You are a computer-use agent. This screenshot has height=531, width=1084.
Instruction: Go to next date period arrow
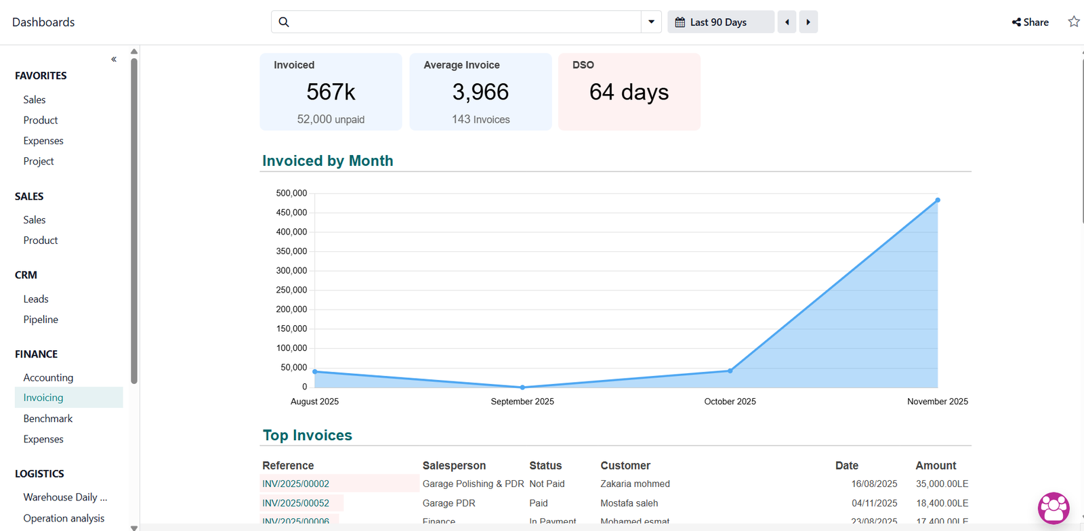pos(808,22)
